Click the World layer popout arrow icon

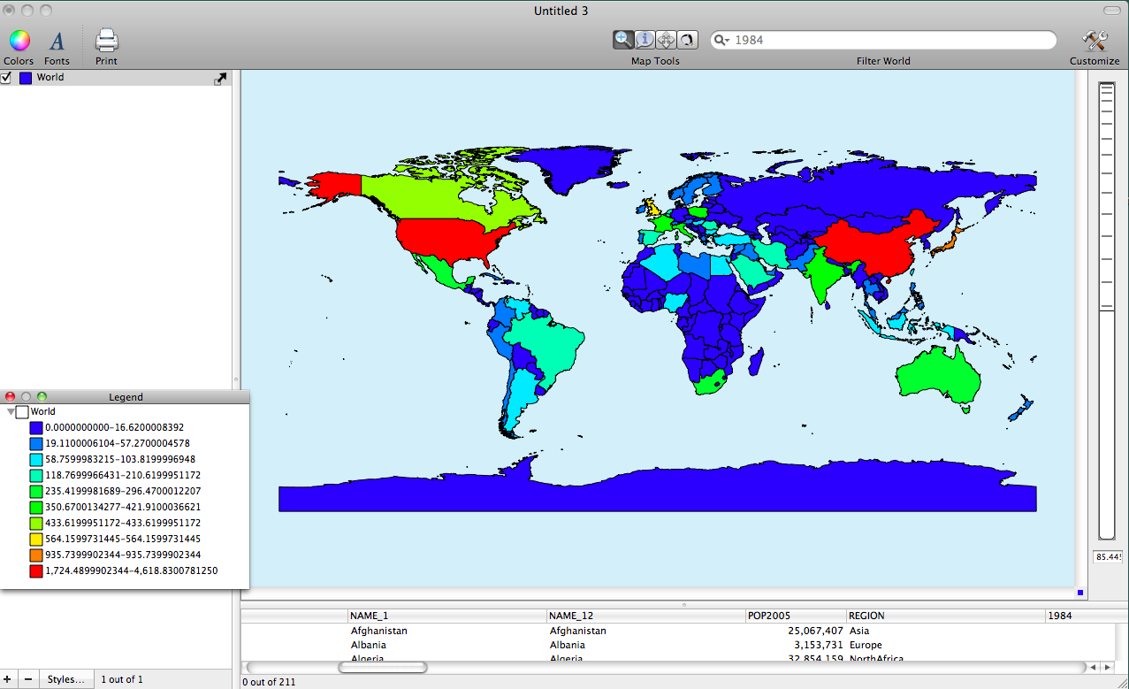tap(220, 79)
